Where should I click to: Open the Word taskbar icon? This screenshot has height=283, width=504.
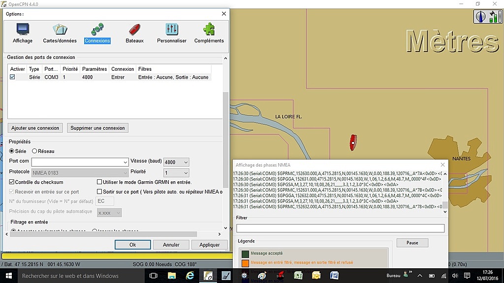[334, 276]
